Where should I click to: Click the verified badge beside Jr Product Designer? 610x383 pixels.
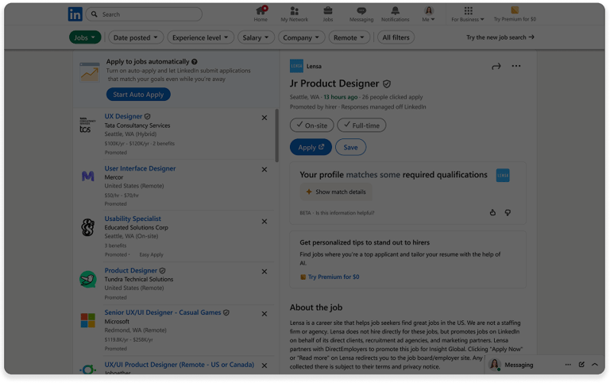pos(387,83)
